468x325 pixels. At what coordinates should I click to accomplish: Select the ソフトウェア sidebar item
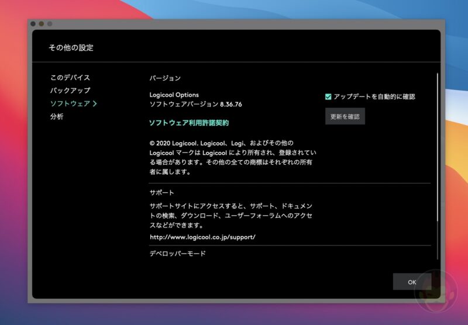(70, 103)
